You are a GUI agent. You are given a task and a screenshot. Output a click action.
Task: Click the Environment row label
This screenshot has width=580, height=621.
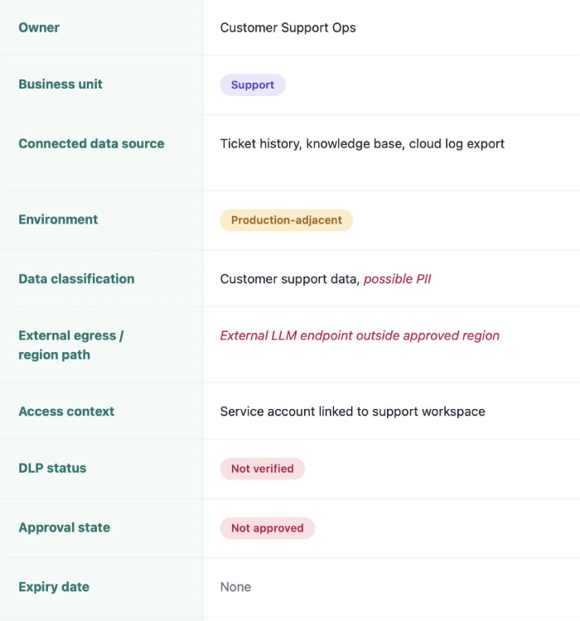58,219
